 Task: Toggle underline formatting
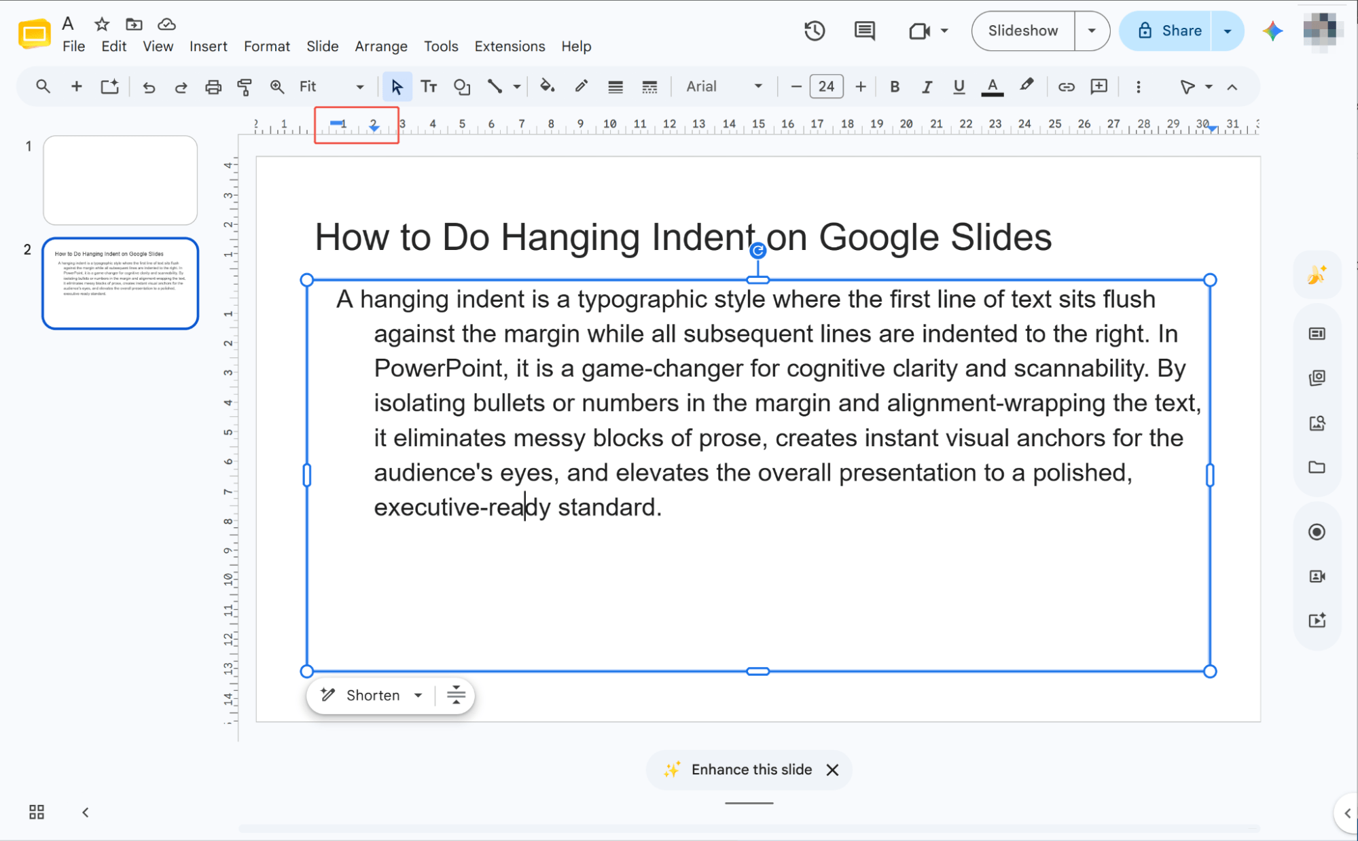(x=959, y=87)
